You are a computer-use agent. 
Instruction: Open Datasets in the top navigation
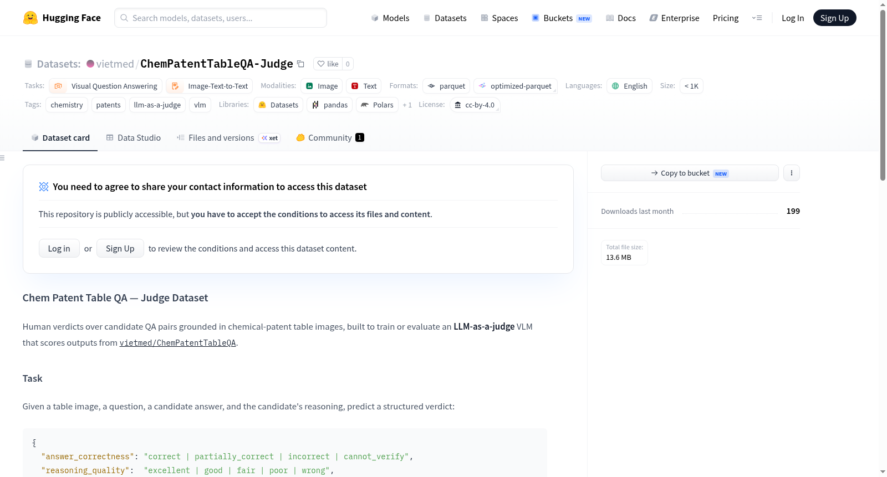pos(445,18)
